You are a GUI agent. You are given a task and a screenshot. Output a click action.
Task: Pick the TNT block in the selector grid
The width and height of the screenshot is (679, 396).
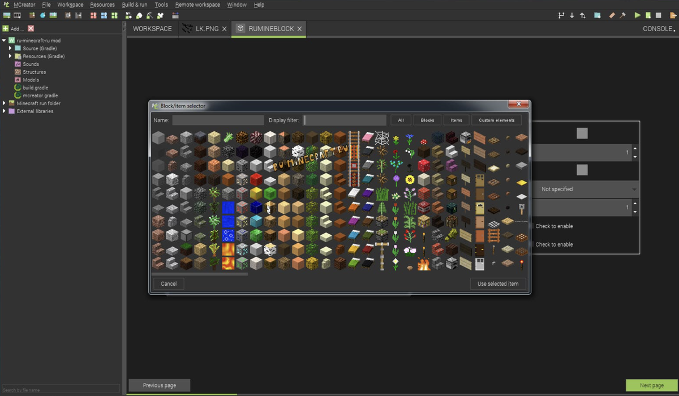424,207
